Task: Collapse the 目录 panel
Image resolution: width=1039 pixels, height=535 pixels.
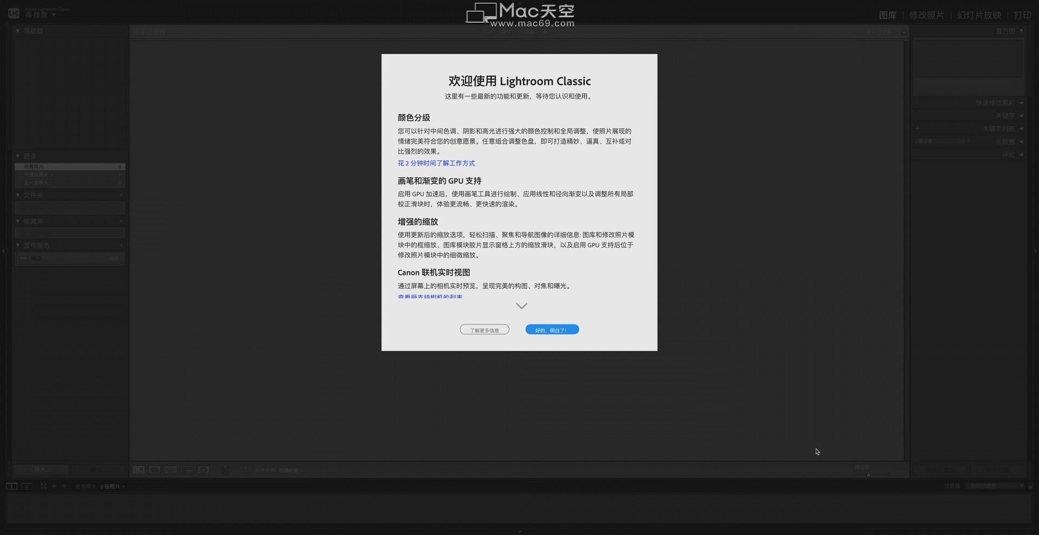Action: point(18,156)
